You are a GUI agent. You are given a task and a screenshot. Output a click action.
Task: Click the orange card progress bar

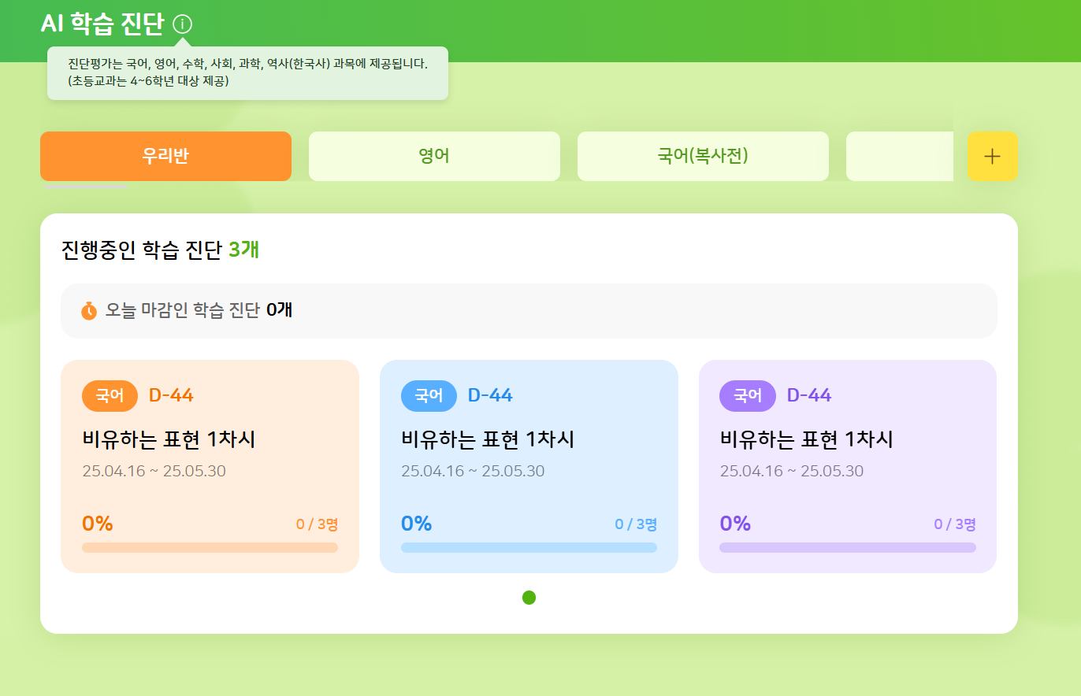[210, 547]
